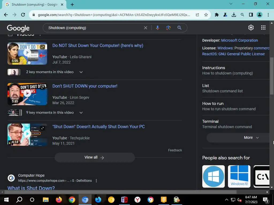The height and width of the screenshot is (205, 274).
Task: Open a new browser tab
Action: point(72,5)
